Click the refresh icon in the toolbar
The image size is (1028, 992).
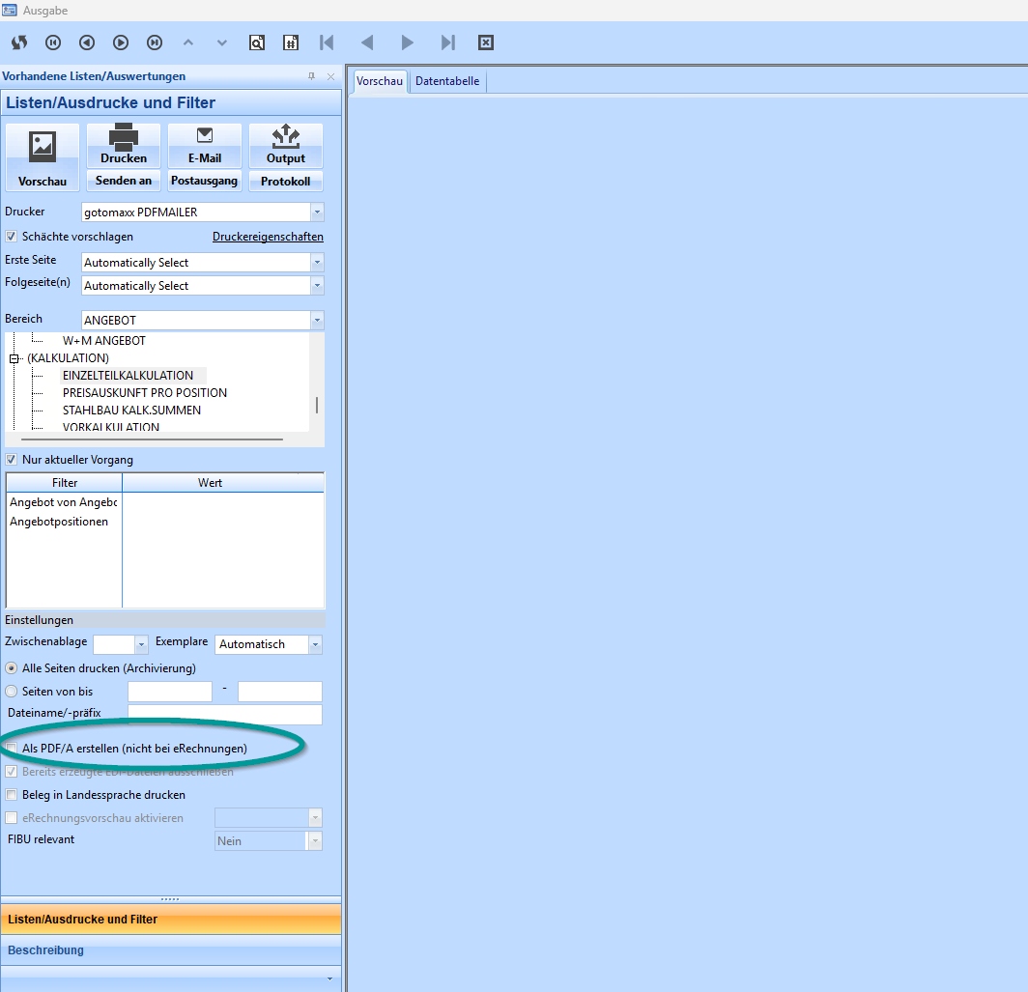coord(19,43)
